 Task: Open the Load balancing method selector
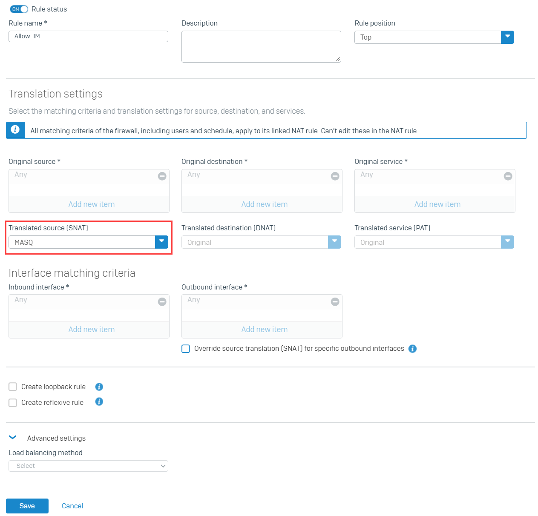[88, 466]
